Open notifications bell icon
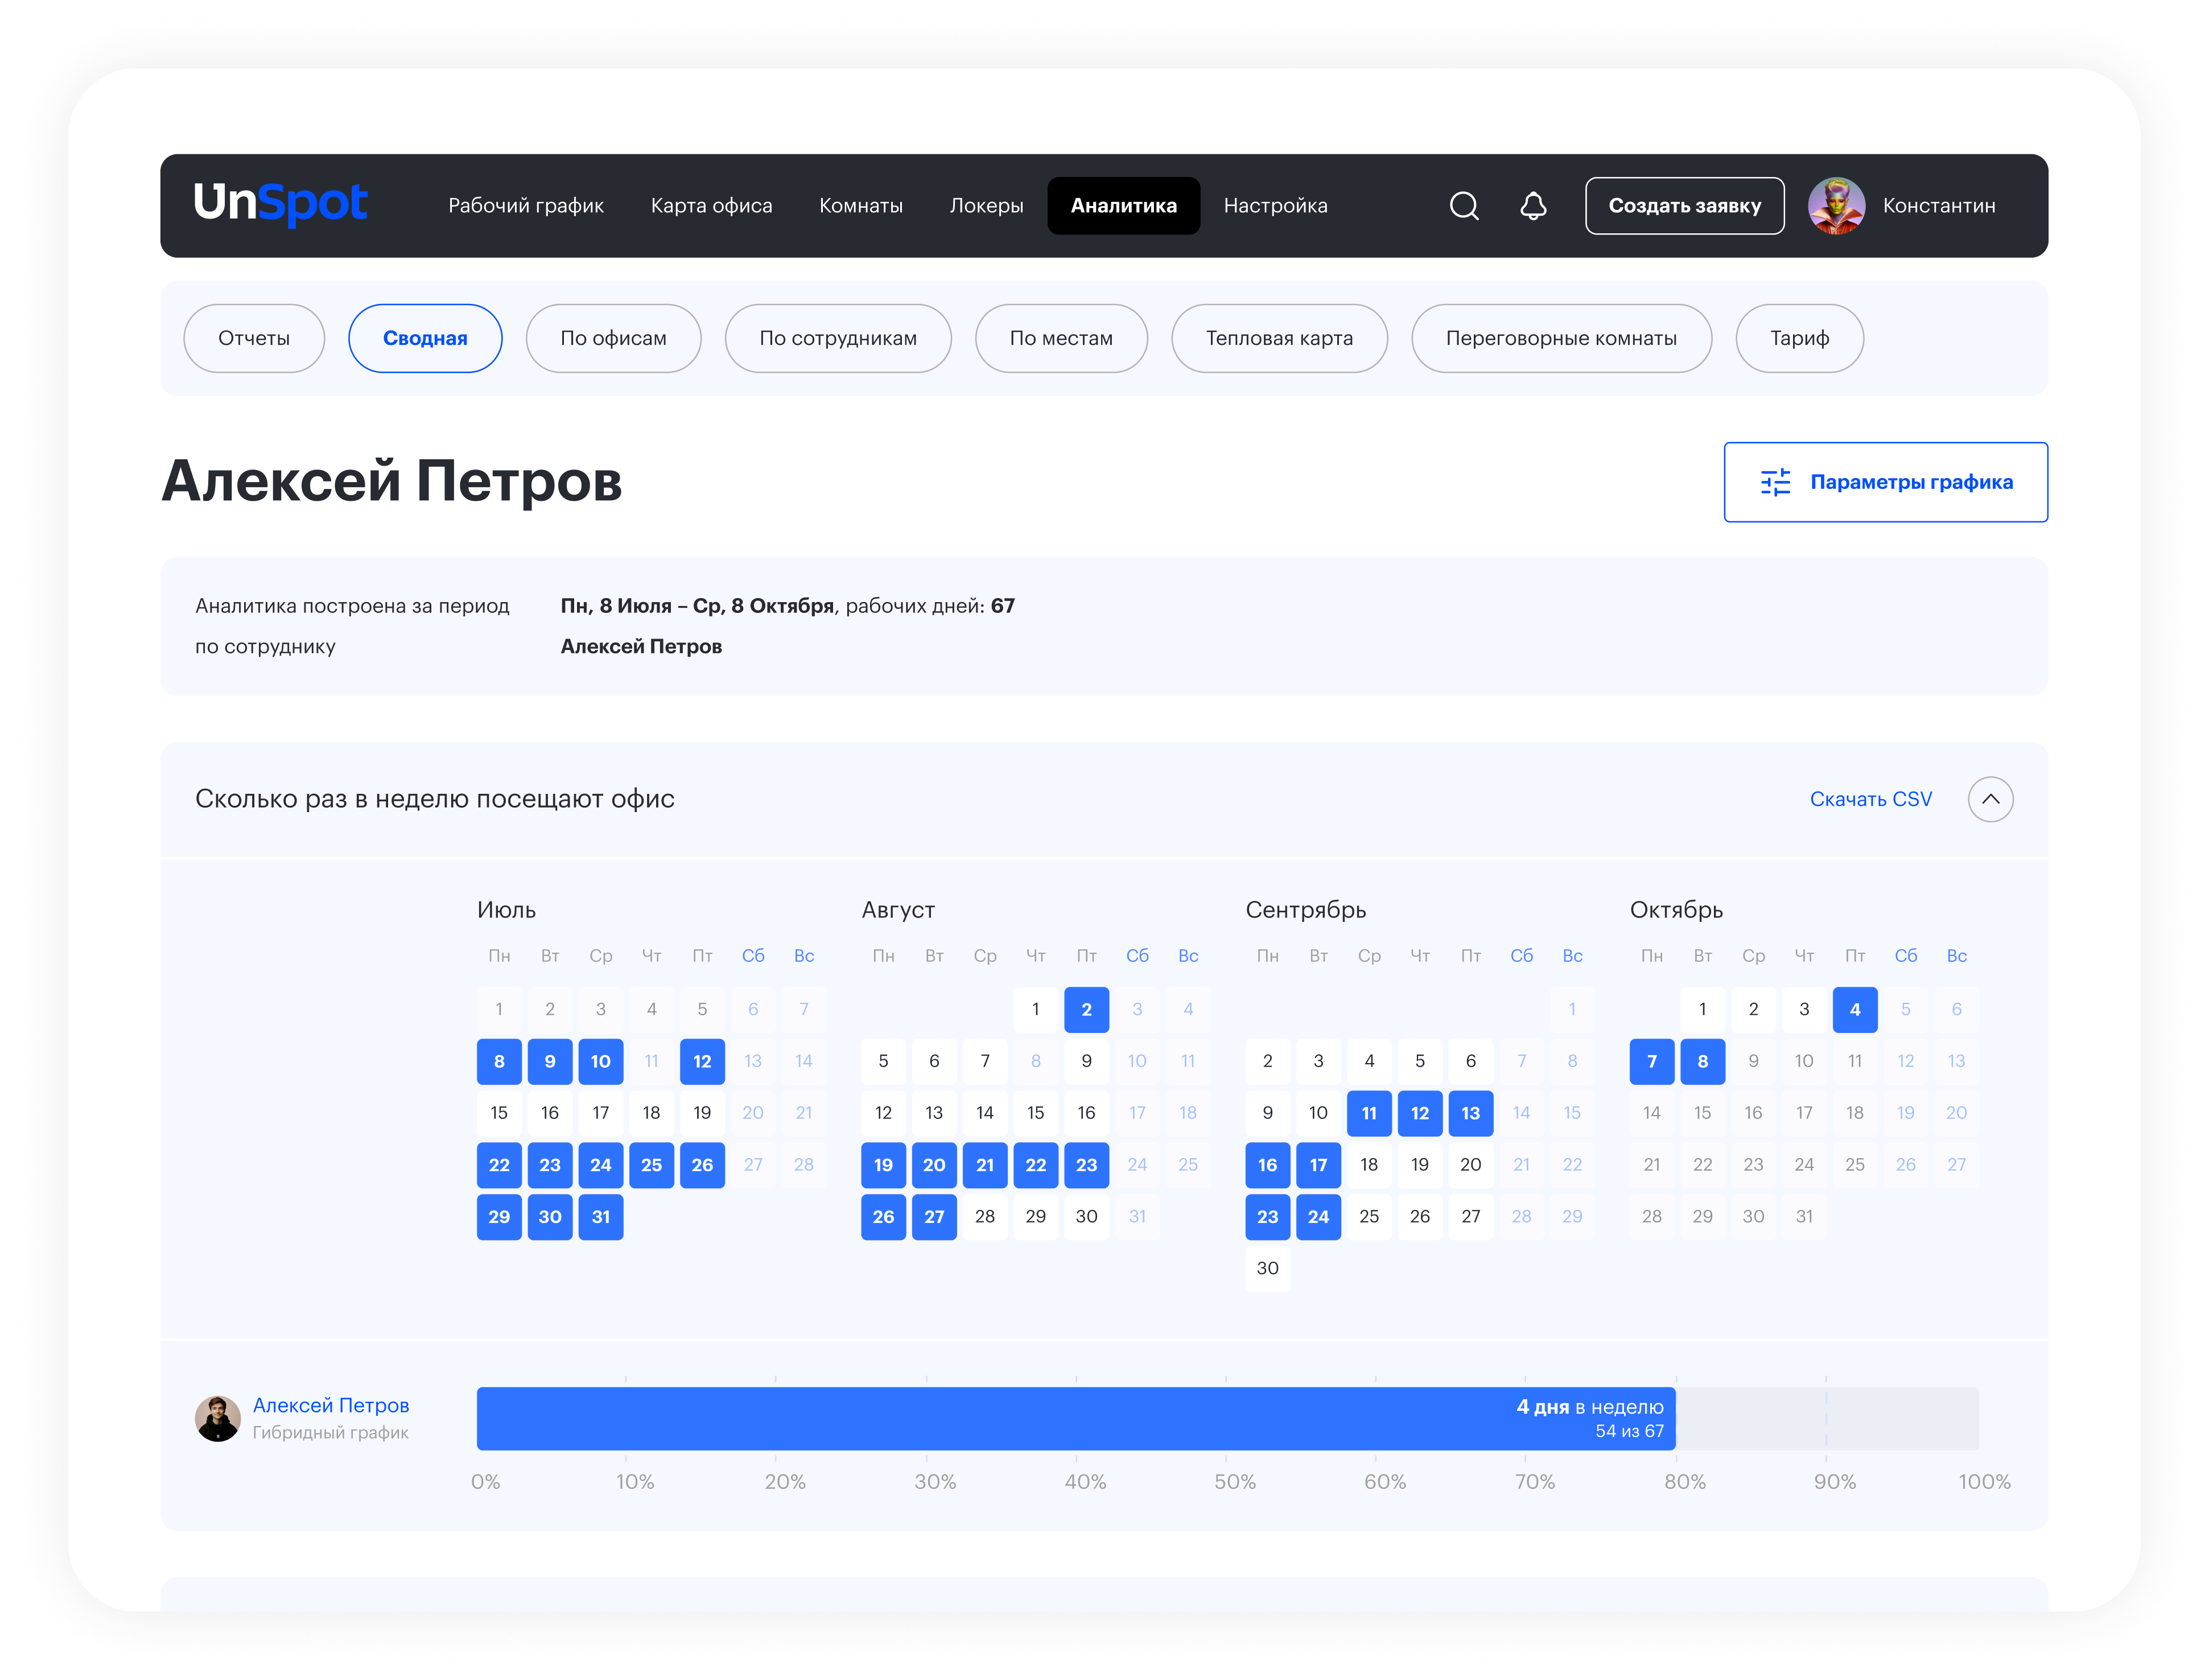Viewport: 2209px width, 1680px height. [x=1533, y=206]
